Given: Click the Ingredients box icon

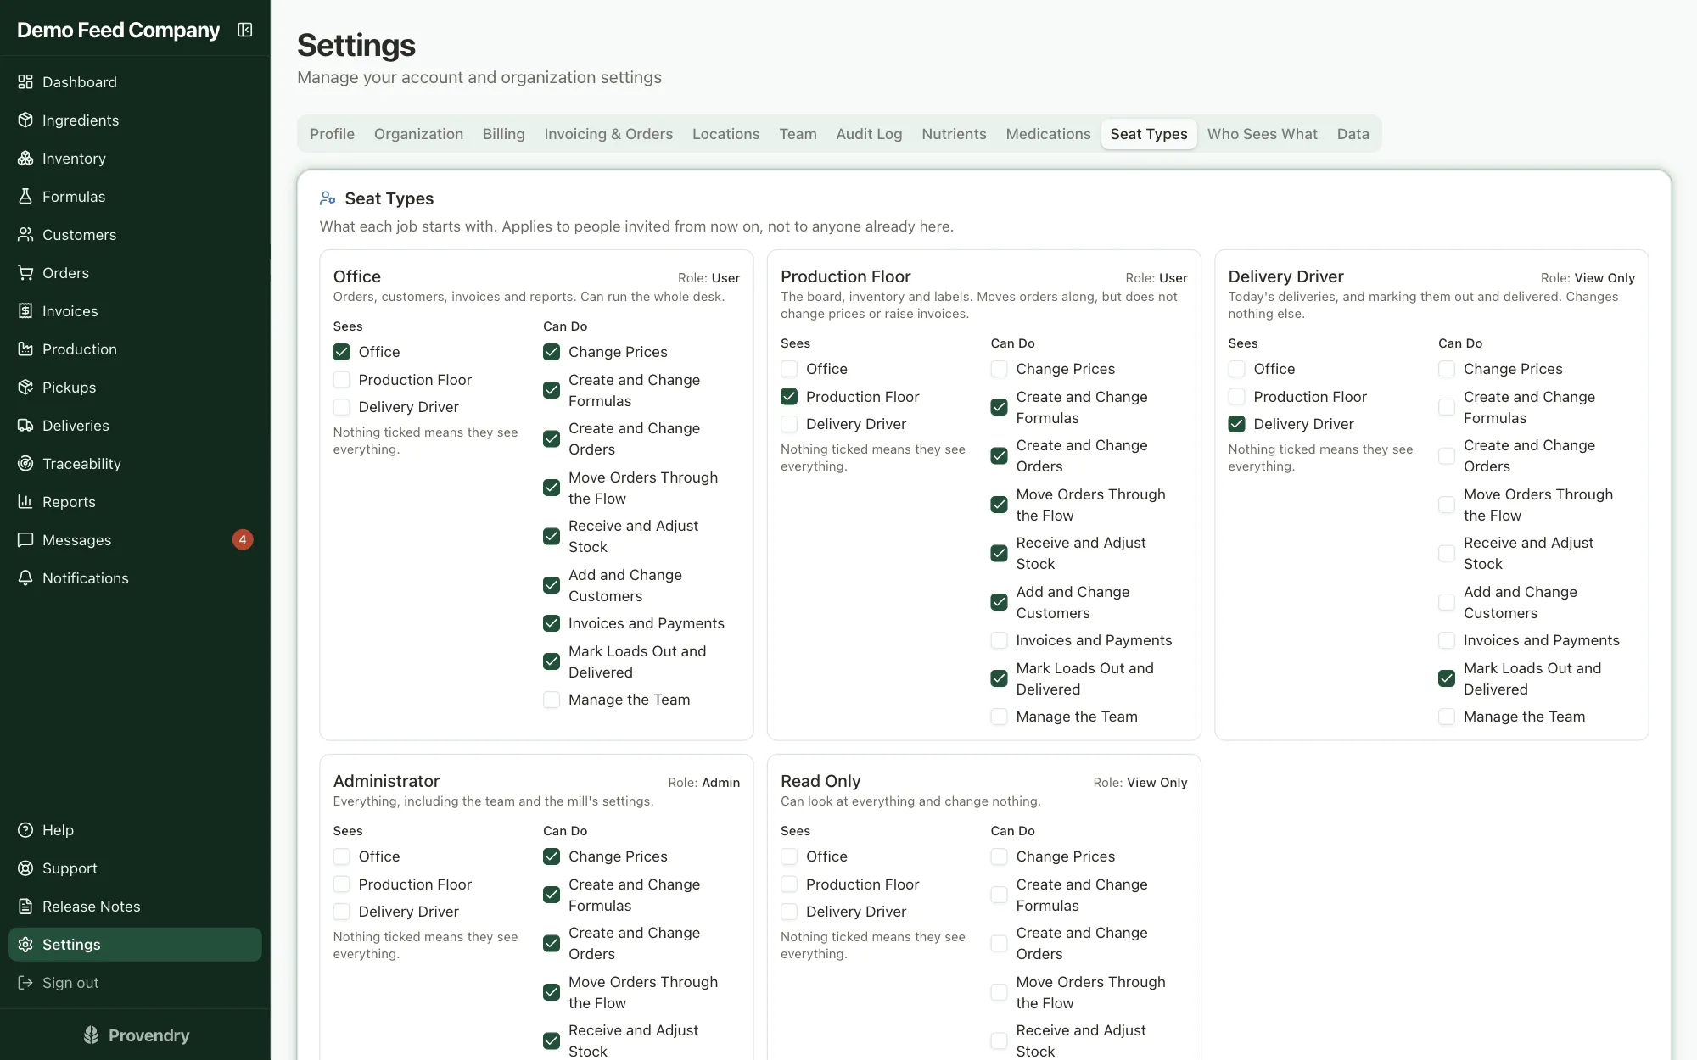Looking at the screenshot, I should 25,120.
